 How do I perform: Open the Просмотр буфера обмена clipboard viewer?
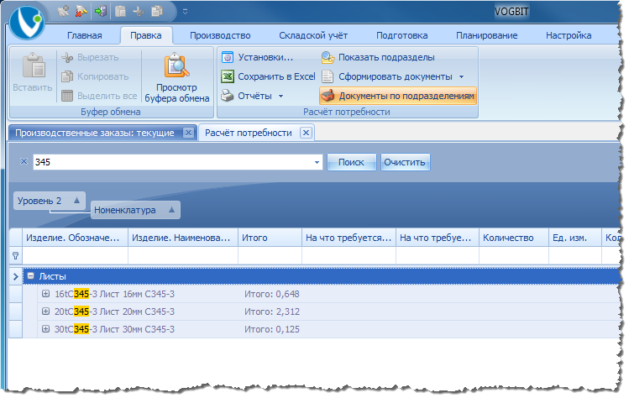(x=177, y=77)
